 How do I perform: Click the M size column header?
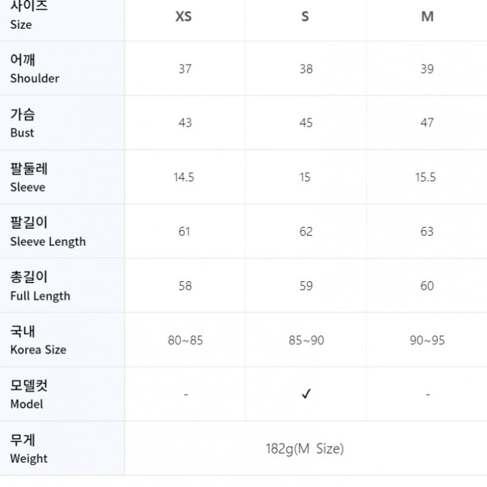427,17
